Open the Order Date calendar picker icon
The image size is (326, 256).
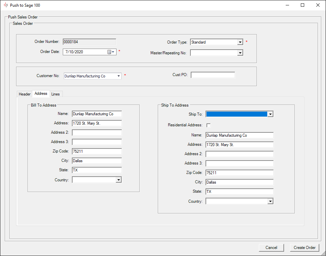click(111, 52)
